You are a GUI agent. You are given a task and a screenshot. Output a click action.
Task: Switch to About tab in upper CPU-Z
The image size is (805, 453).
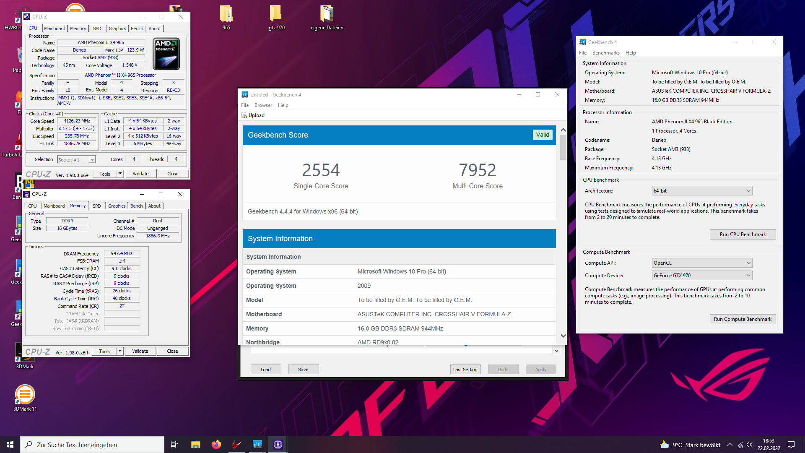click(155, 29)
